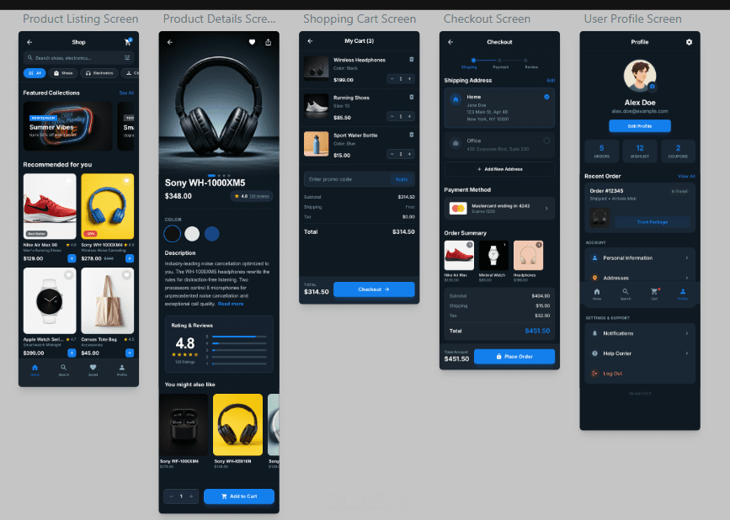
Task: Go back from the Shop screen
Action: (29, 42)
